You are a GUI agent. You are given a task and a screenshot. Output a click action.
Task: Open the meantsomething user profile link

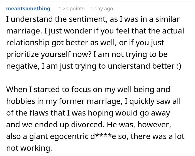click(28, 9)
